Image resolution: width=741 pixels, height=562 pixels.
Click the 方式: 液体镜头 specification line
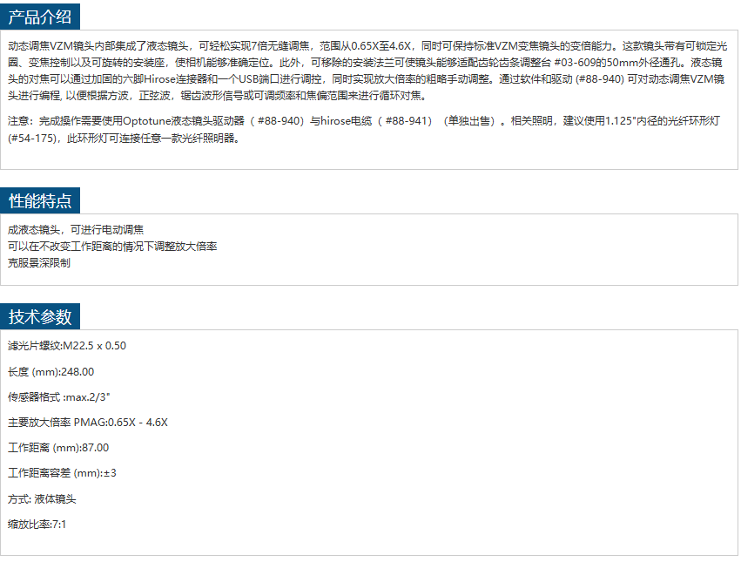pyautogui.click(x=42, y=499)
